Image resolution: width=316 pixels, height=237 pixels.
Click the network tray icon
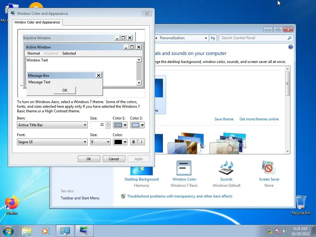coord(270,231)
